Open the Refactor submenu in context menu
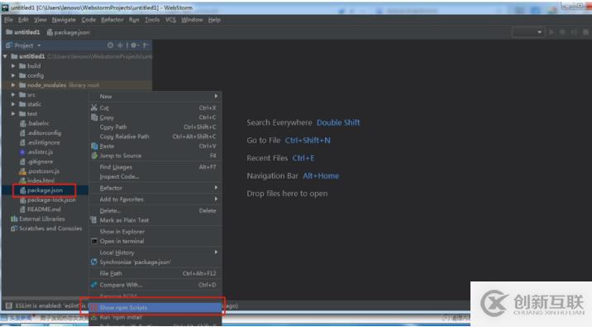 155,188
